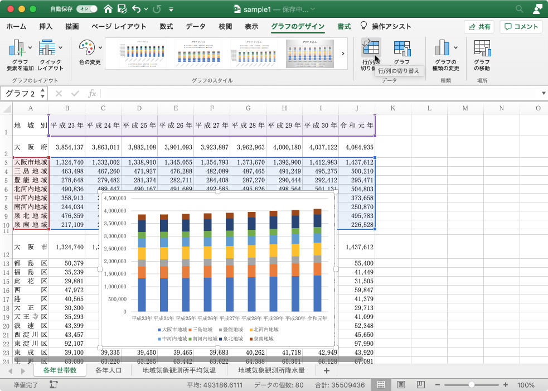
Task: Toggle the AutoSave (自動保存) switch
Action: pos(88,9)
